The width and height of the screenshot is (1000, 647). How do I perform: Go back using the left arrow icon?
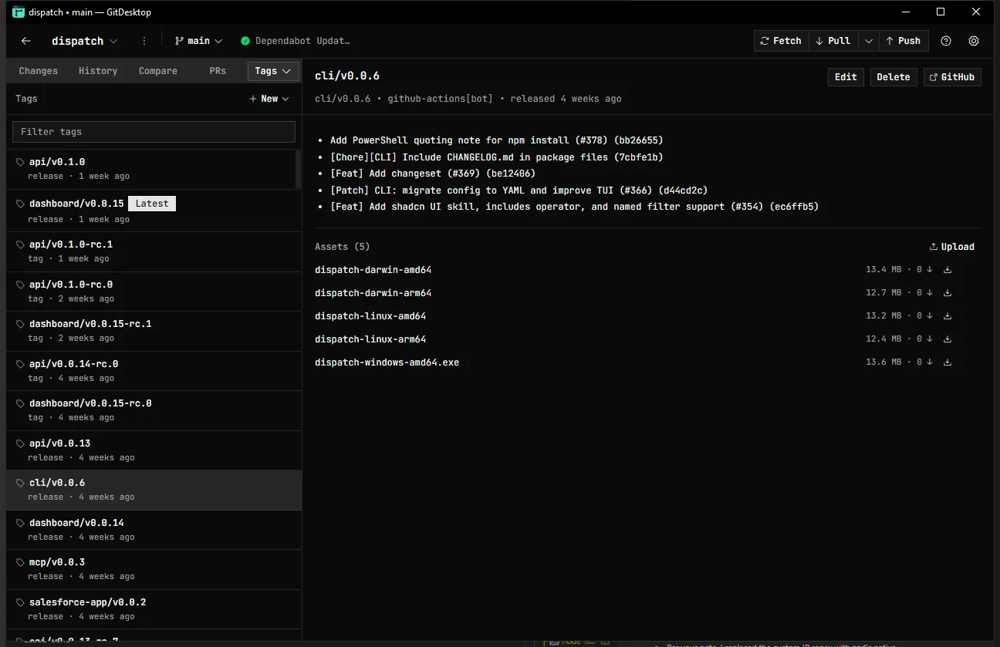[26, 41]
